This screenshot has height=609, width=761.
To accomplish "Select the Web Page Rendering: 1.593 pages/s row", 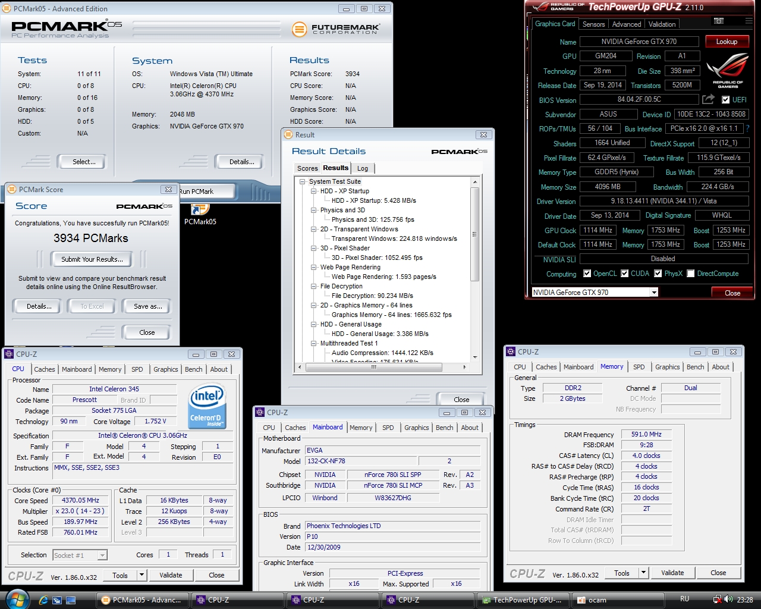I will (384, 277).
